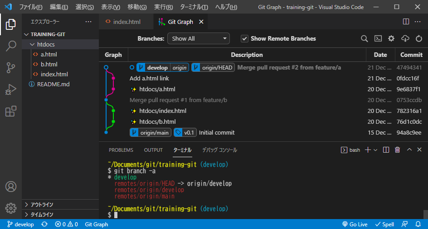Viewport: 428px width, 229px height.
Task: Uncheck Show Remote Branches checkbox
Action: click(x=244, y=39)
